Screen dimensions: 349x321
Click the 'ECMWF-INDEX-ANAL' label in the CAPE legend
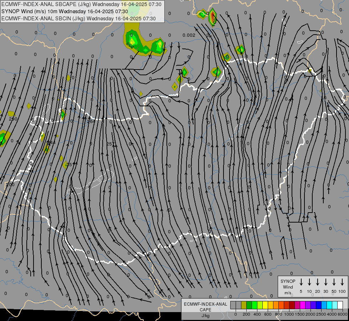pyautogui.click(x=205, y=304)
